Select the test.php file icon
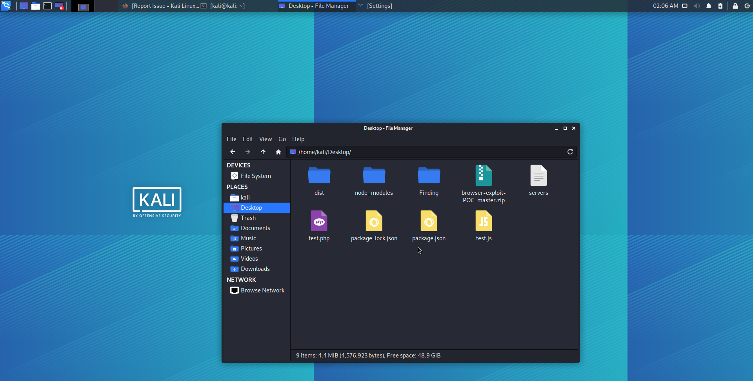The height and width of the screenshot is (381, 753). tap(319, 221)
